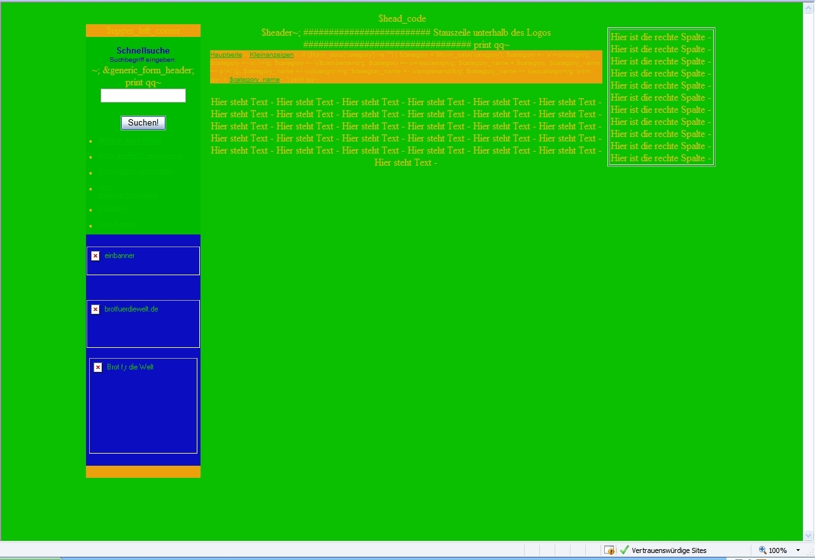Follow the $category_name breadcrumb link
Screen dimensions: 815x560
pos(254,80)
